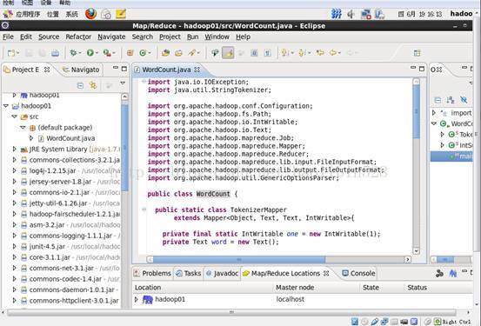The width and height of the screenshot is (481, 326).
Task: Collapse All in Project Explorer
Action: [x=80, y=85]
